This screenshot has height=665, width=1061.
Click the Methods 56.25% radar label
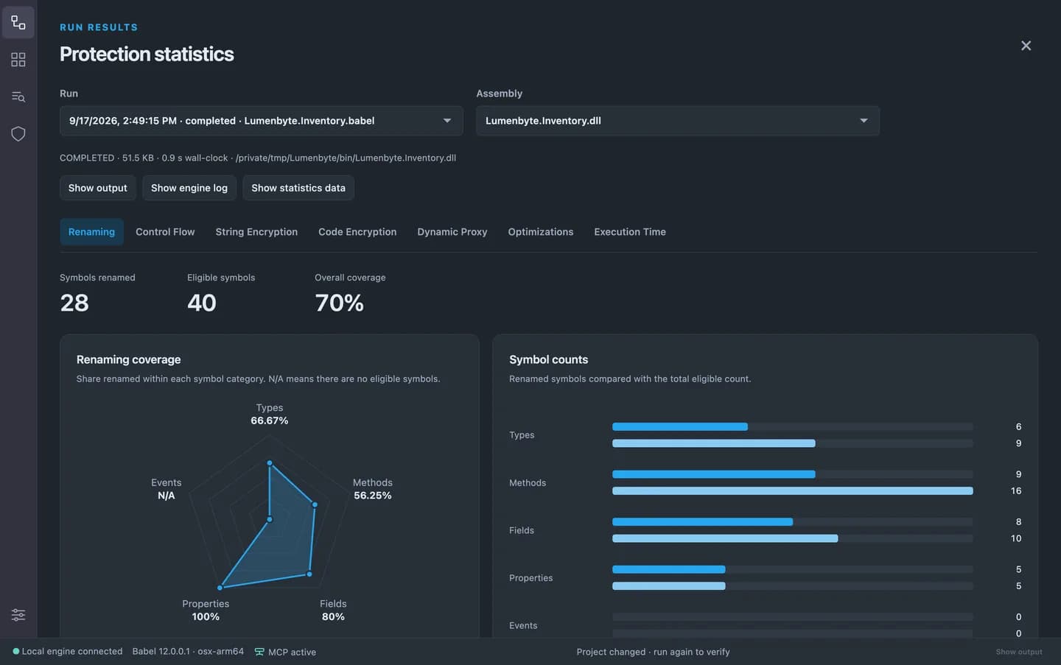373,489
